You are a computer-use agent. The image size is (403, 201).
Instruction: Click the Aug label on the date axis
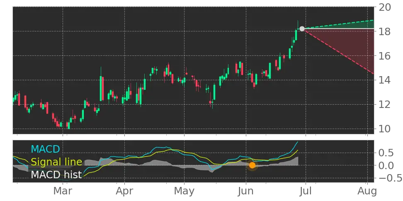click(x=367, y=191)
